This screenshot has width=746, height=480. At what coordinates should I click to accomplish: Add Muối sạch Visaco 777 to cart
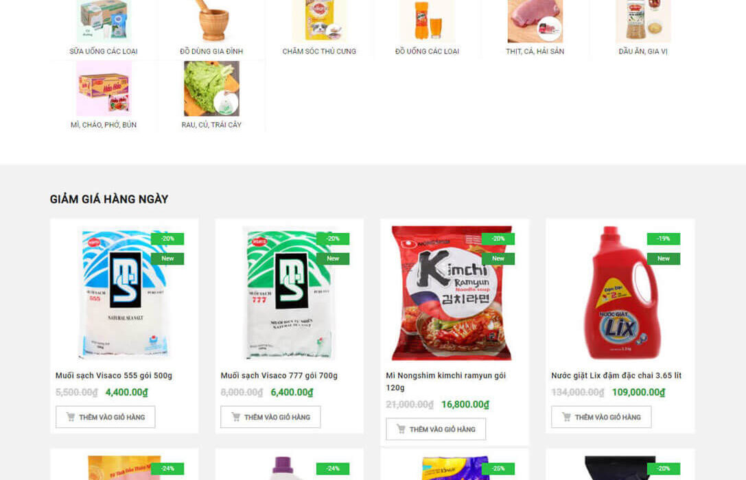click(x=270, y=417)
